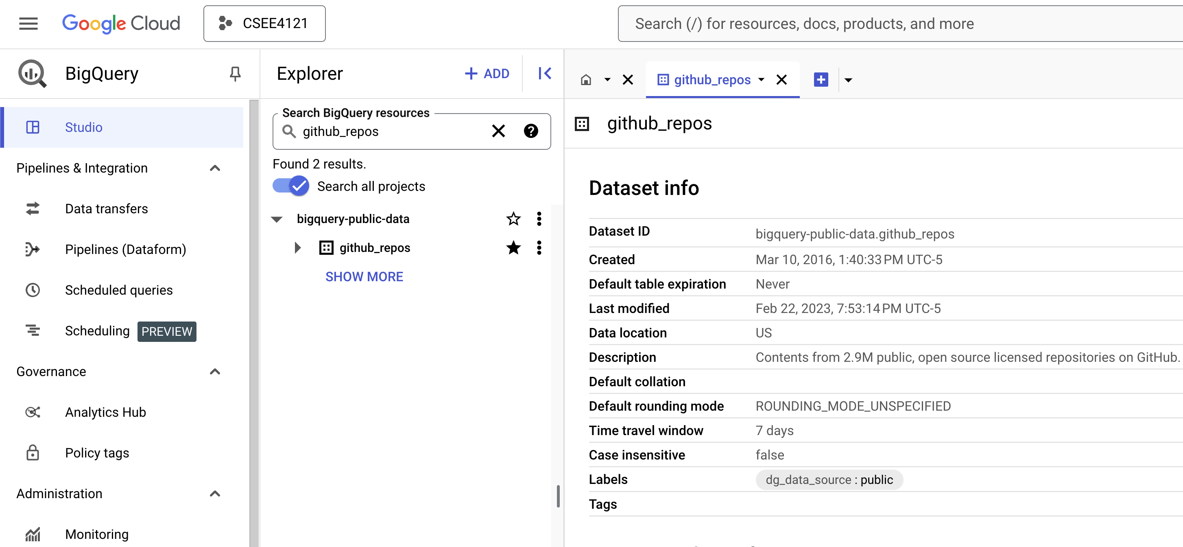1183x547 pixels.
Task: Open search help for BigQuery resources
Action: click(x=531, y=131)
